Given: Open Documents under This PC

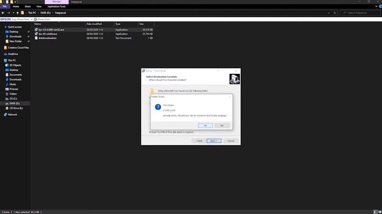Looking at the screenshot, I should click(x=16, y=75).
